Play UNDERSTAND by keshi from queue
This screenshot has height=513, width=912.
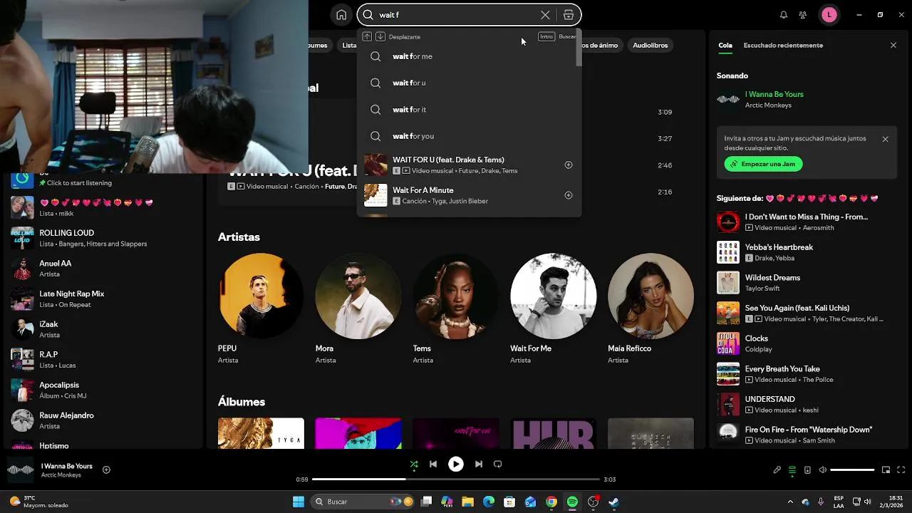(807, 404)
